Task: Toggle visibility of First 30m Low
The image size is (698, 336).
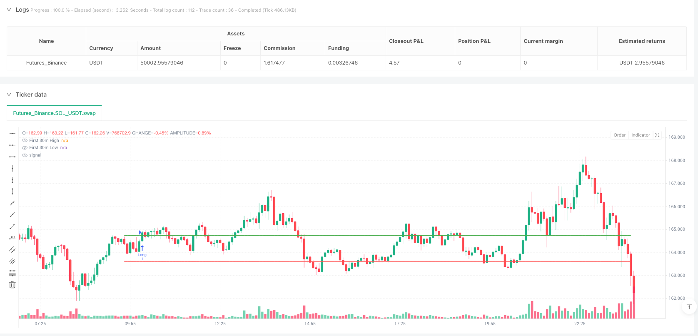Action: [x=25, y=148]
